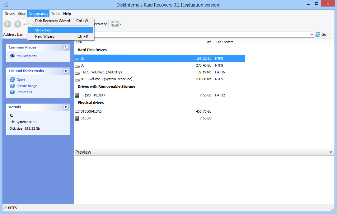
Task: Open the history dropdown beside Forward arrow
Action: coord(25,24)
